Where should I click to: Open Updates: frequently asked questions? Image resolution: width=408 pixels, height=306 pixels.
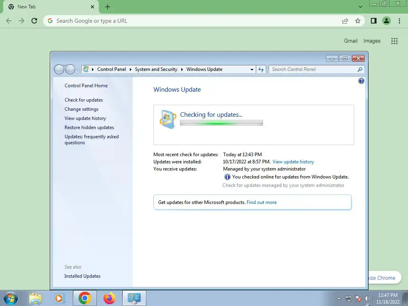pyautogui.click(x=92, y=139)
